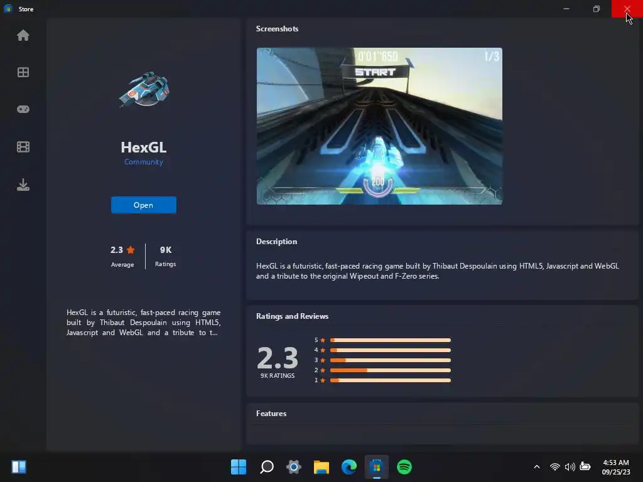The image size is (643, 482).
Task: Open taskbar Search
Action: point(266,467)
